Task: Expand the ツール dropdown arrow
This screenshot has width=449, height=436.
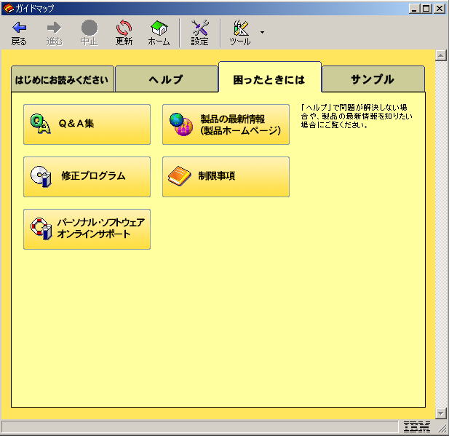Action: pyautogui.click(x=261, y=33)
